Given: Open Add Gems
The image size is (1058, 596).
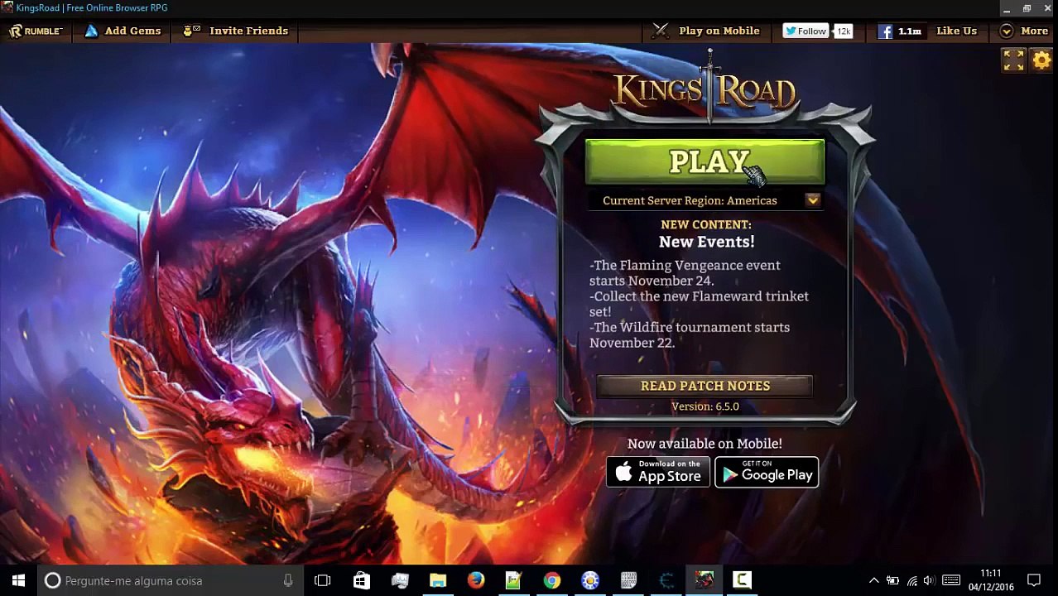Looking at the screenshot, I should point(132,31).
